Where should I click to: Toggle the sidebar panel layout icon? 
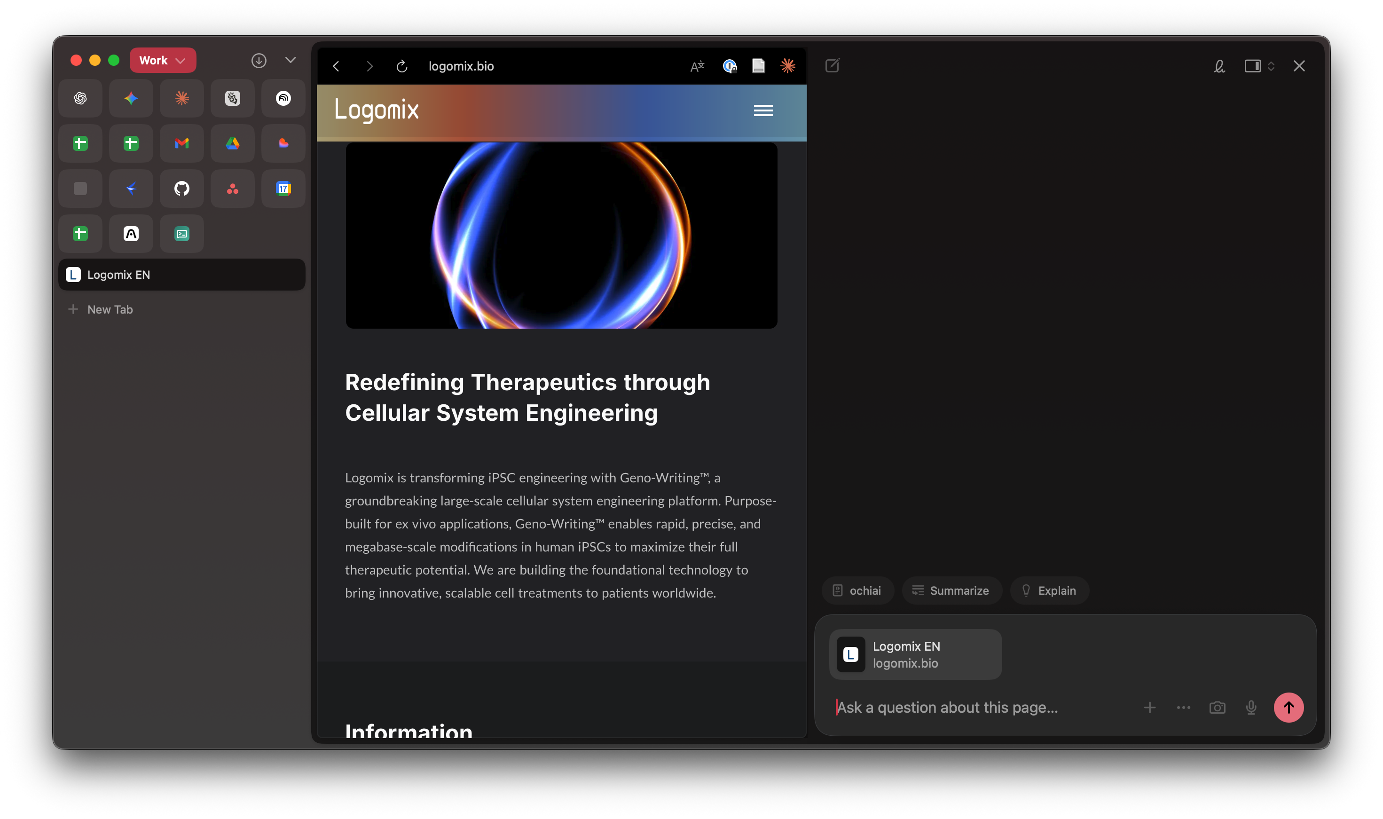(1252, 66)
